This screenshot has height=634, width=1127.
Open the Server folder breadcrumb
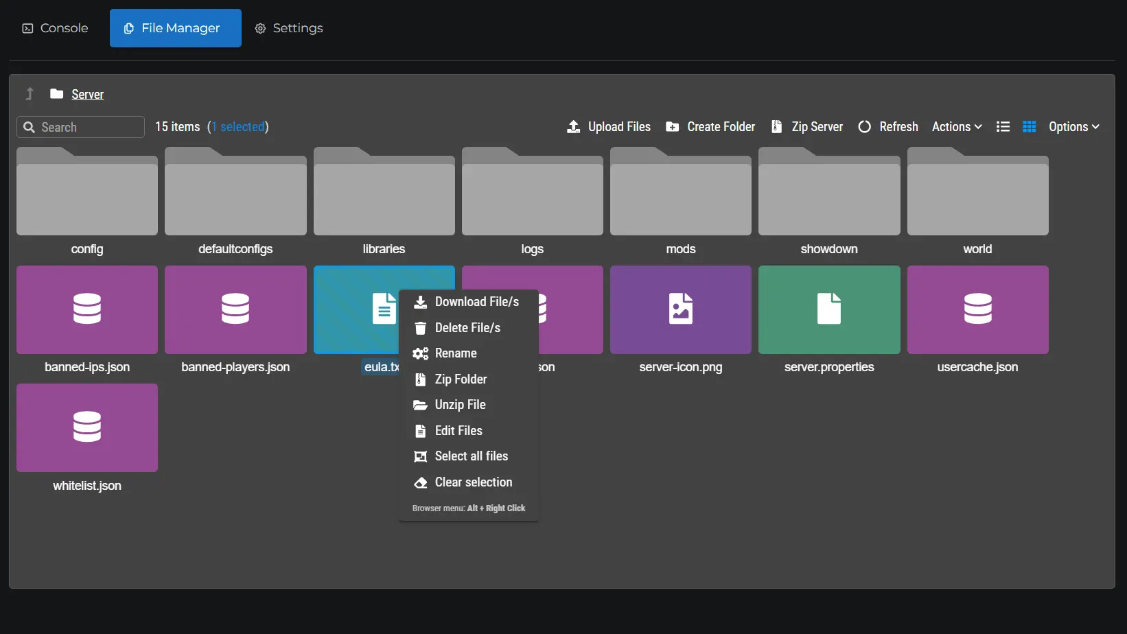click(x=88, y=94)
